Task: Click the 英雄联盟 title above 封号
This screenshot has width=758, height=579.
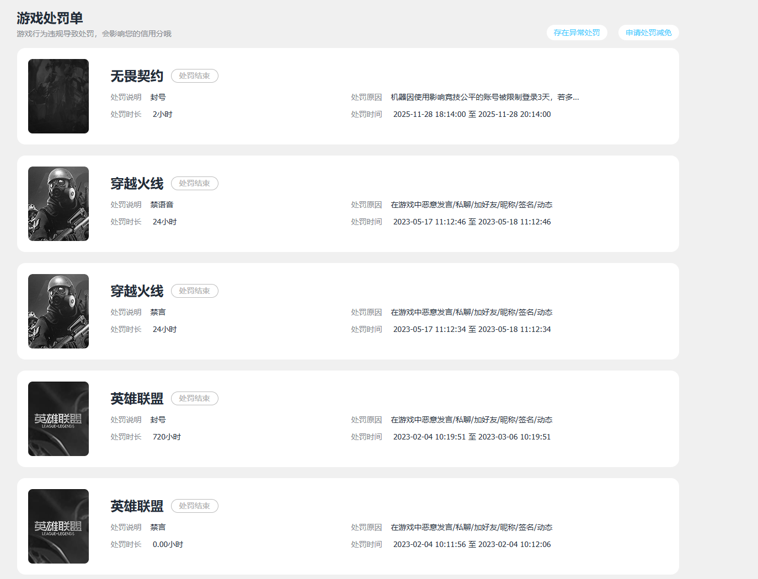Action: click(x=137, y=399)
